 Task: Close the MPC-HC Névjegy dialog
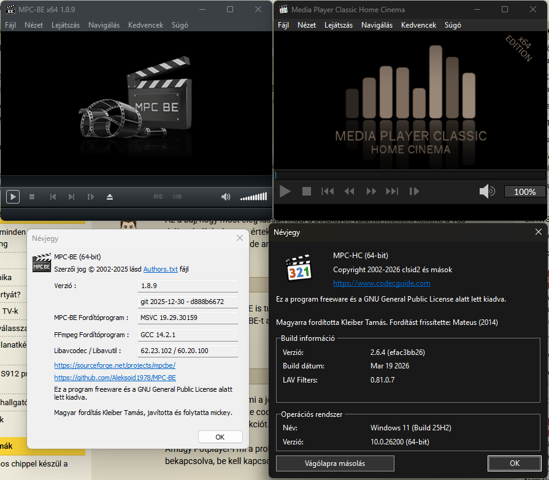pyautogui.click(x=539, y=232)
